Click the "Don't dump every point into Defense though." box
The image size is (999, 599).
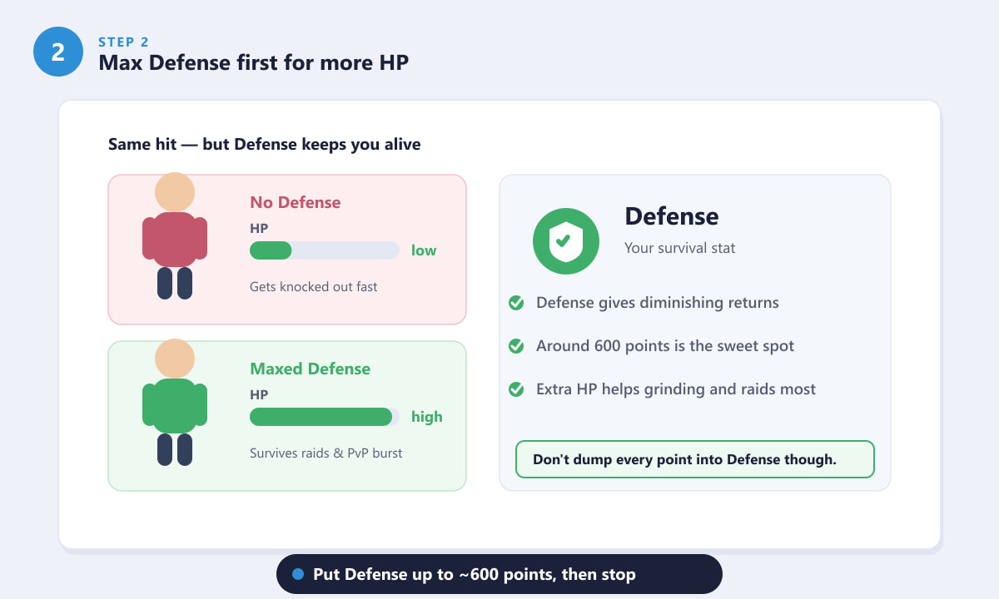[695, 459]
